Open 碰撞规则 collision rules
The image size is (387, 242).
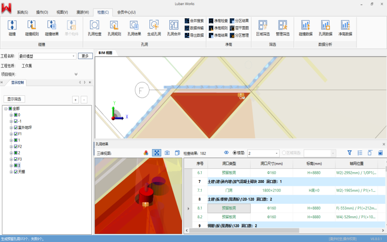coord(32,28)
